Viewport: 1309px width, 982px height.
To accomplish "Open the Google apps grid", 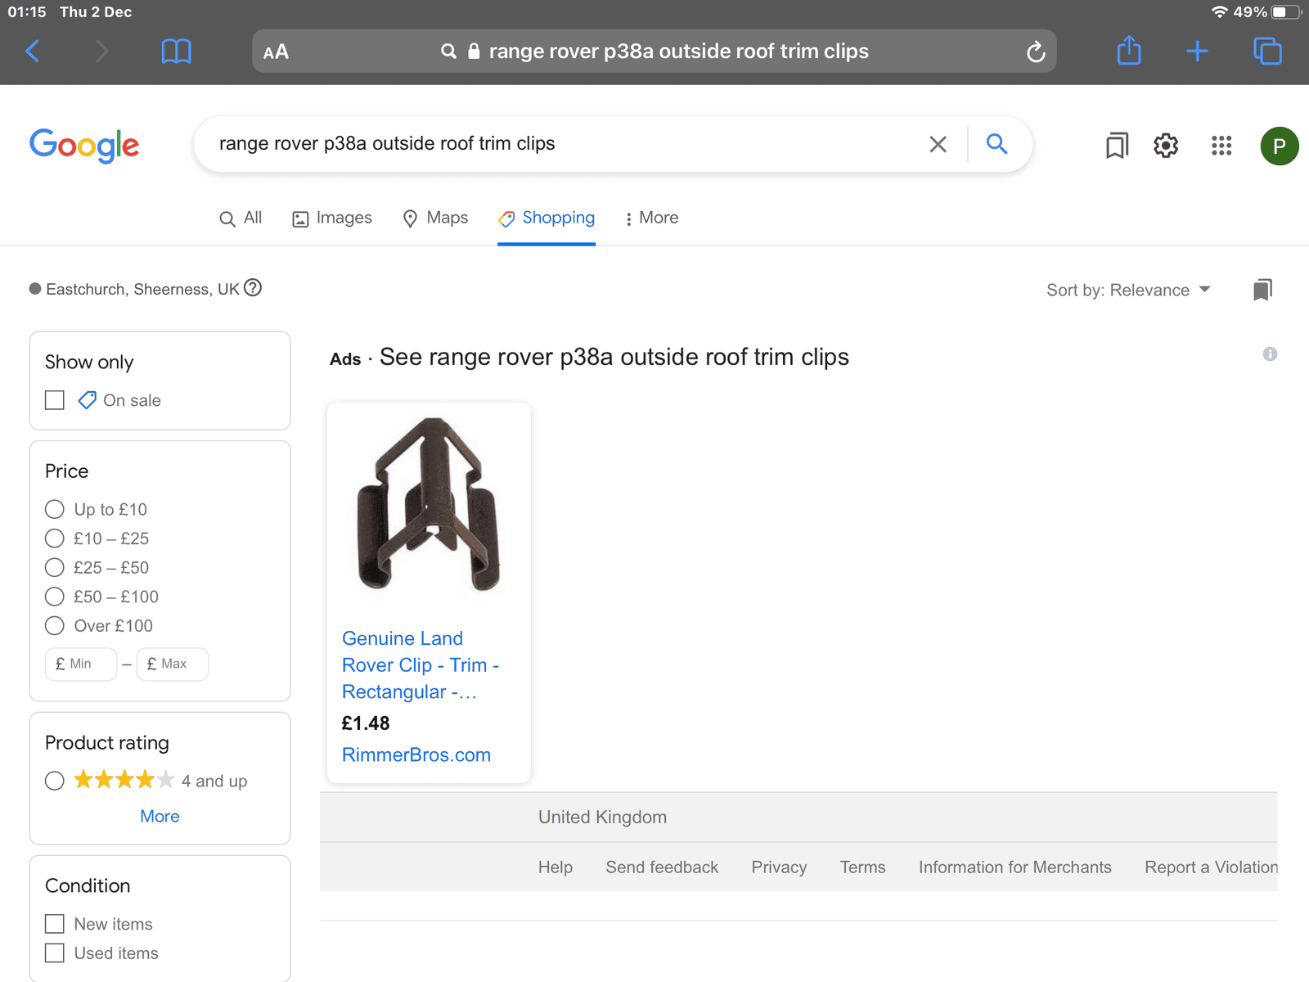I will coord(1221,146).
